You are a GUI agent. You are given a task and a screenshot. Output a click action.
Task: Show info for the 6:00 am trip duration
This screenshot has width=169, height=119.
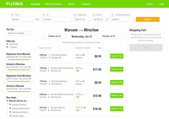point(84,55)
